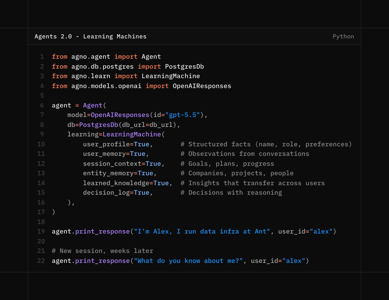
Task: Click 'decision_log=True' argument
Action: click(116, 193)
